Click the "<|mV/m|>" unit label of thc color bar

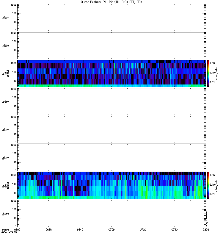tap(217, 186)
